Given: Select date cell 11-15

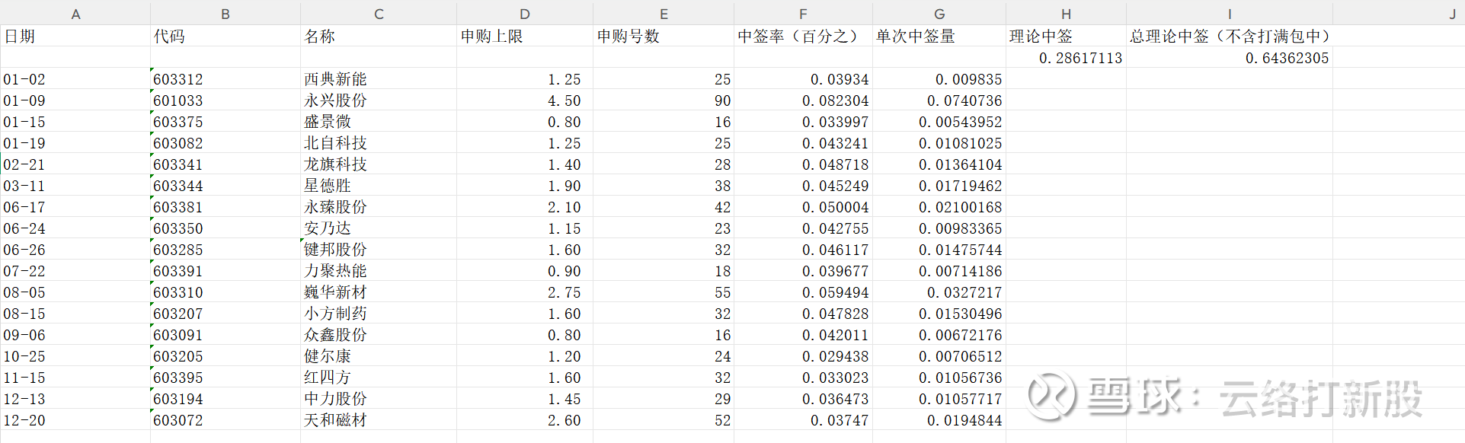Looking at the screenshot, I should [x=75, y=377].
